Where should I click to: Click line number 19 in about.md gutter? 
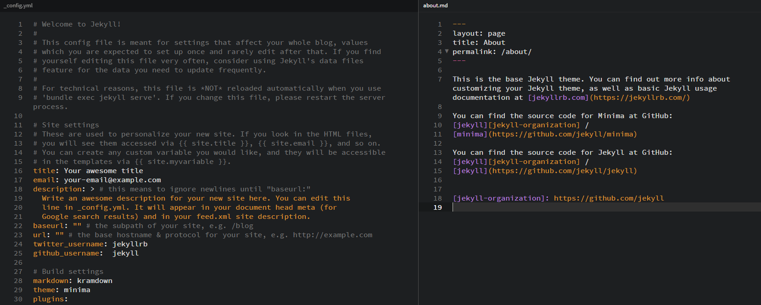pos(437,207)
